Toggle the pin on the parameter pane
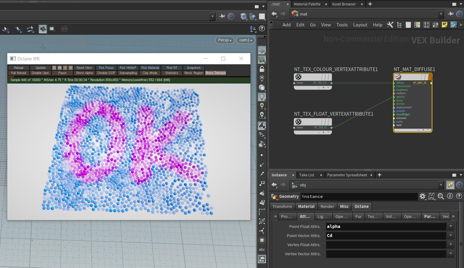The width and height of the screenshot is (464, 268). (x=450, y=185)
